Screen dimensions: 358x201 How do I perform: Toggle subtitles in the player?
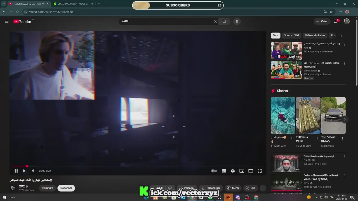pyautogui.click(x=224, y=171)
